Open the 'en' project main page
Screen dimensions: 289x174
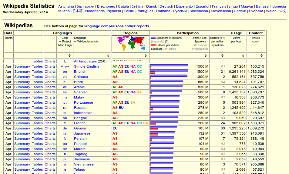[x=65, y=72]
